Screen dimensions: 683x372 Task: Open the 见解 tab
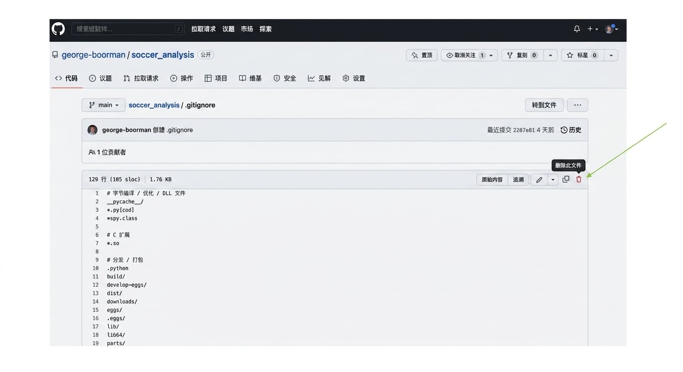[x=319, y=78]
